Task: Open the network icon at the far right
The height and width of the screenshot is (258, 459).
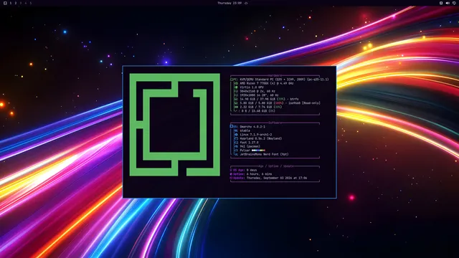Action: pos(454,3)
